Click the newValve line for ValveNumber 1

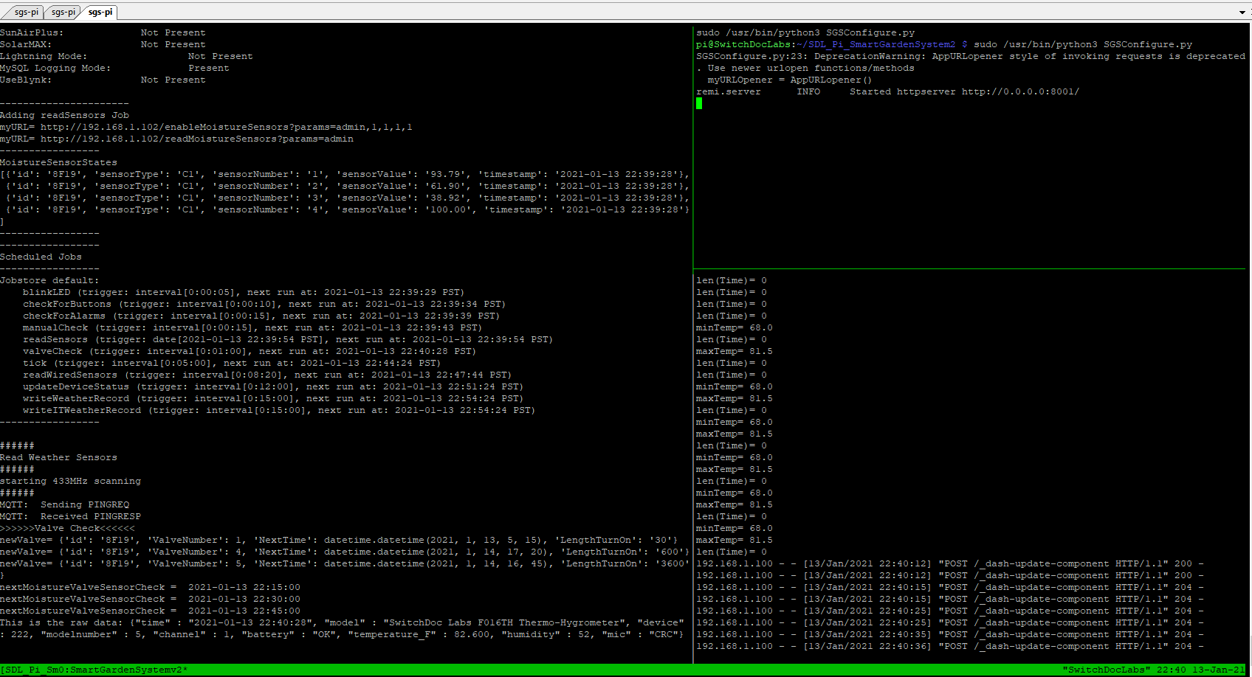[x=339, y=540]
